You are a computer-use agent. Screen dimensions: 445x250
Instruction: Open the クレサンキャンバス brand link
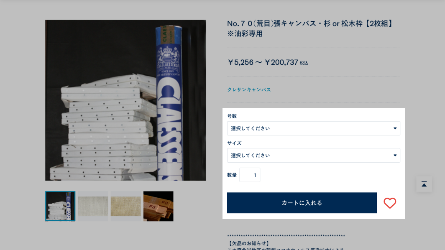(x=249, y=89)
